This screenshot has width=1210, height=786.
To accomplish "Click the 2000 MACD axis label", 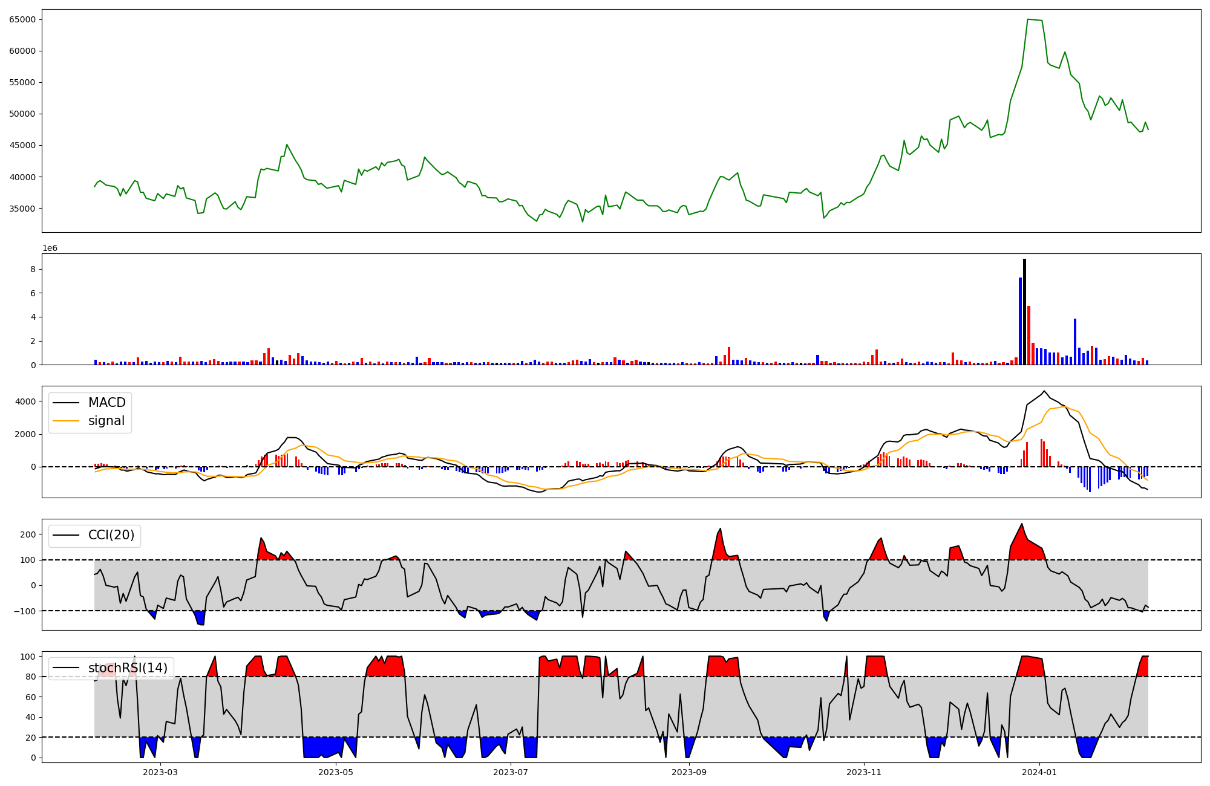I will [x=25, y=434].
